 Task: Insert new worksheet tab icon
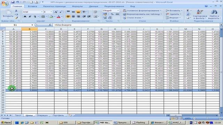70,115
